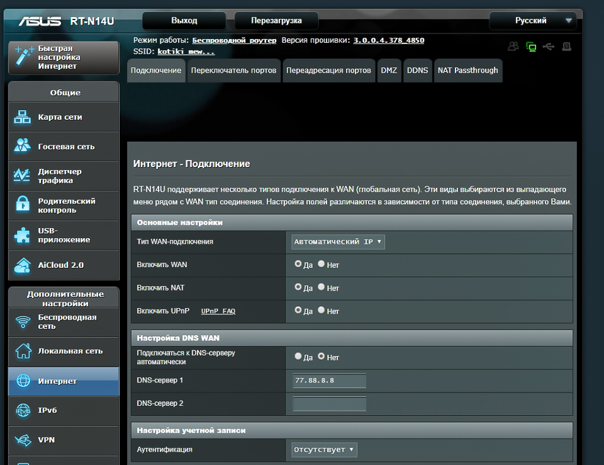Switch to the Переадресация портов tab

pyautogui.click(x=328, y=71)
